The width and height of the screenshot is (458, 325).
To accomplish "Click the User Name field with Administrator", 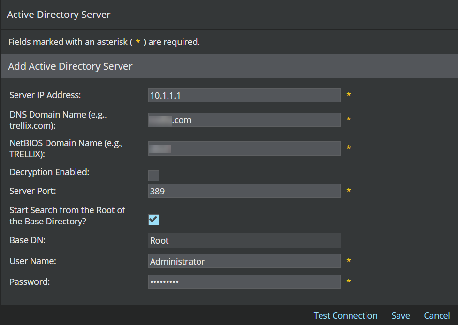I will pyautogui.click(x=244, y=261).
